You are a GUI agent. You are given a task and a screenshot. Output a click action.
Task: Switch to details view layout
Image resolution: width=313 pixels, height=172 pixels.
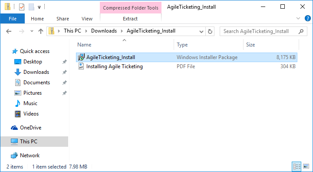(297, 166)
